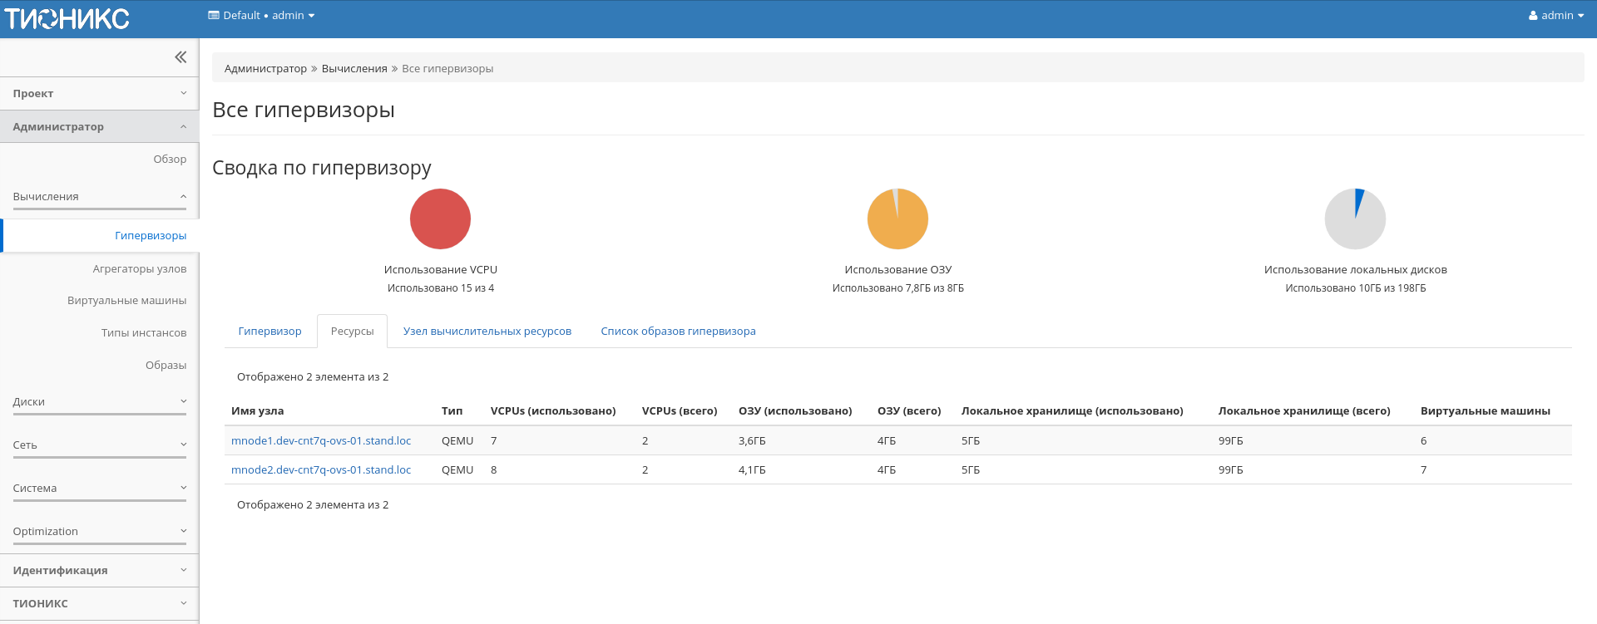Click the VCPU usage pie chart

(440, 219)
